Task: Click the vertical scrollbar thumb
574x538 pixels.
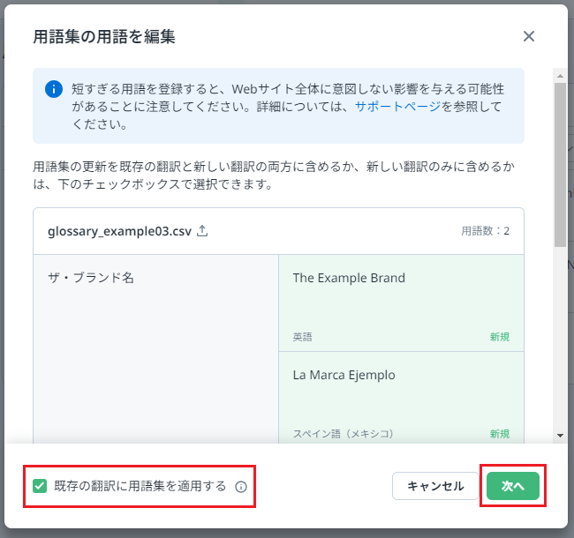Action: coord(560,163)
